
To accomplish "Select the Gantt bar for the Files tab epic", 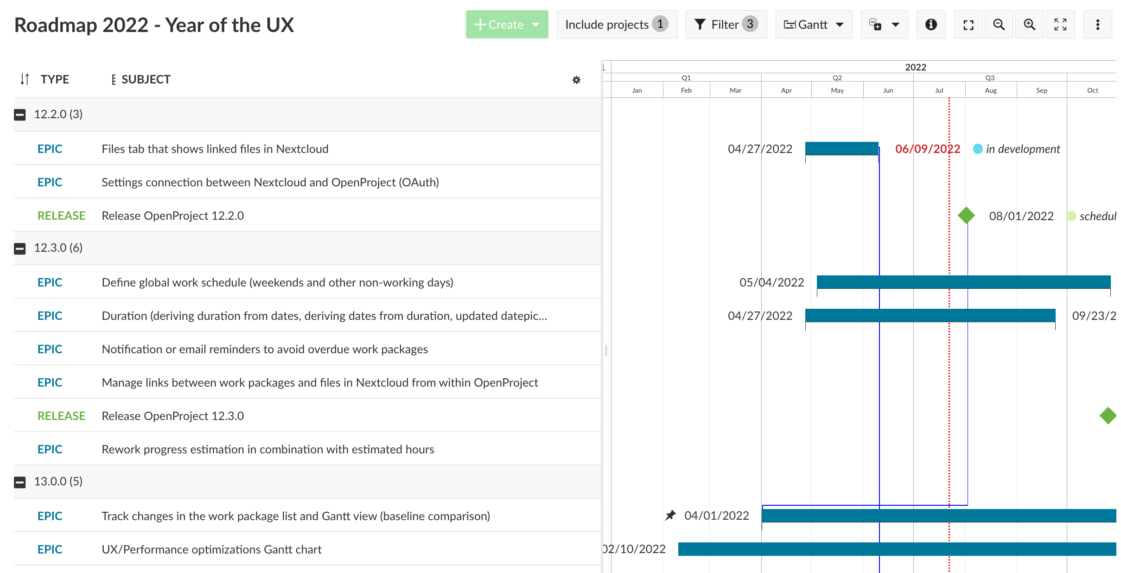I will click(841, 148).
